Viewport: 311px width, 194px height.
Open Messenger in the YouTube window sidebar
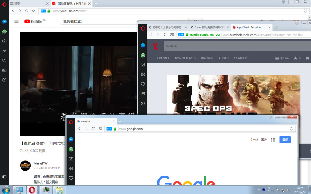pyautogui.click(x=4, y=22)
